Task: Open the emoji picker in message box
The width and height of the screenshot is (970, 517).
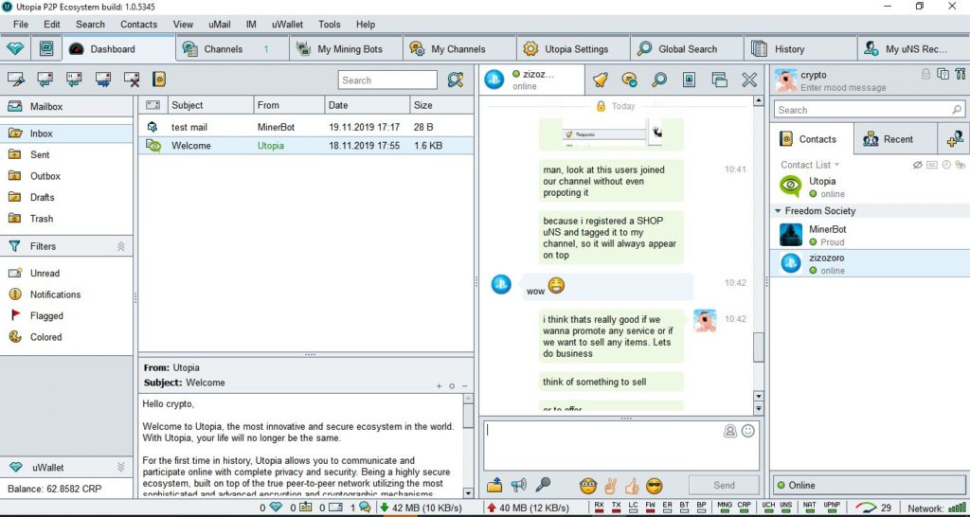Action: click(x=748, y=431)
